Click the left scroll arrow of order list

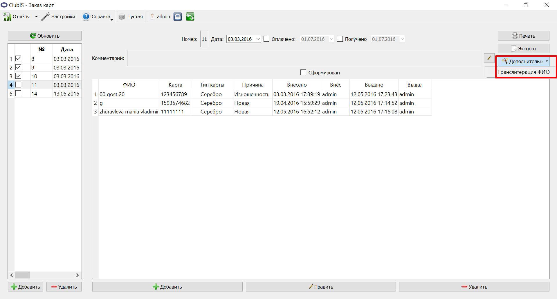click(12, 275)
